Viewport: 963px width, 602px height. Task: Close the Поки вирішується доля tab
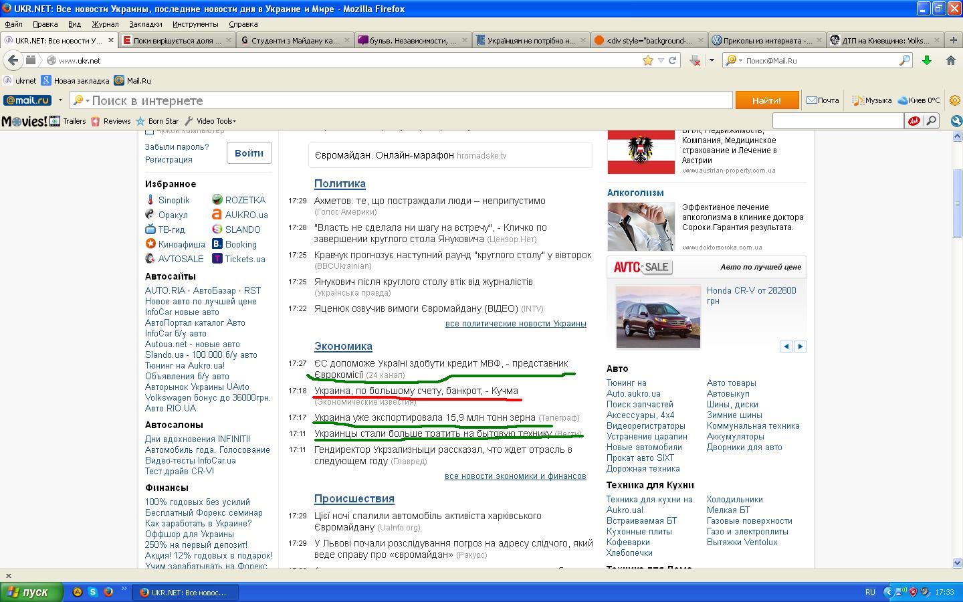pos(228,40)
